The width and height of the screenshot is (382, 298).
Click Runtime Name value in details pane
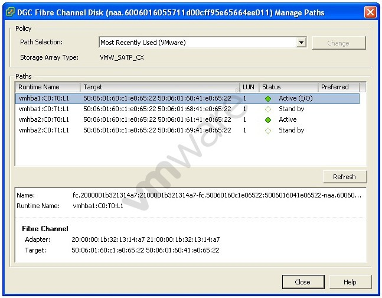(98, 206)
